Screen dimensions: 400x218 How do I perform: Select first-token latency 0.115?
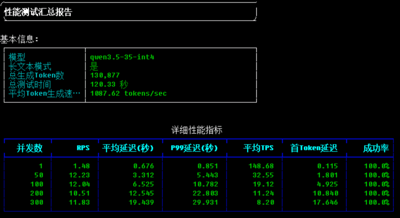pos(327,166)
